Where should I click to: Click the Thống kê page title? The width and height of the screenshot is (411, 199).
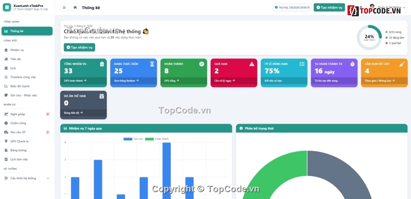click(91, 8)
